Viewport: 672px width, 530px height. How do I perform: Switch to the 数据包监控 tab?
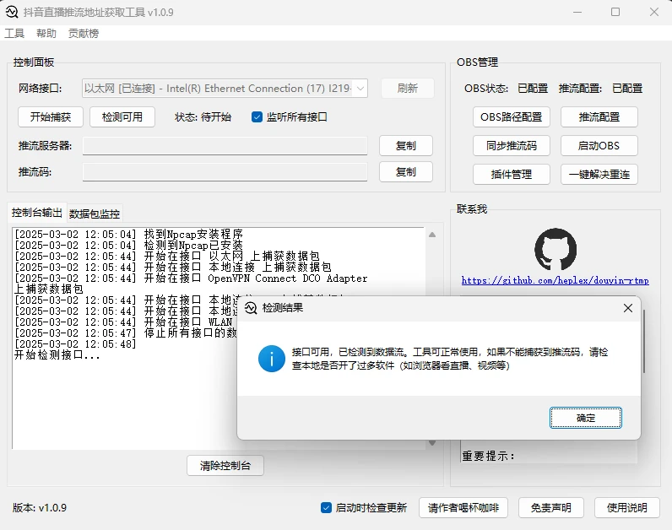[x=95, y=214]
